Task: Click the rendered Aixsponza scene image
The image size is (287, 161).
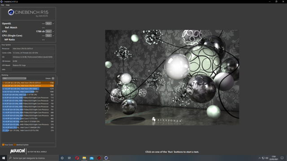Action: coord(172,77)
